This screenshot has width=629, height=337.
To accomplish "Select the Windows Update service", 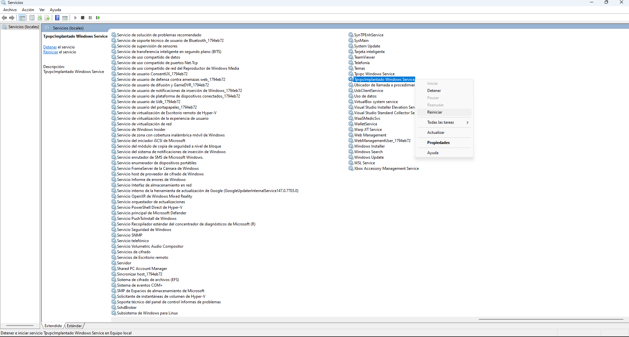I will pos(369,157).
